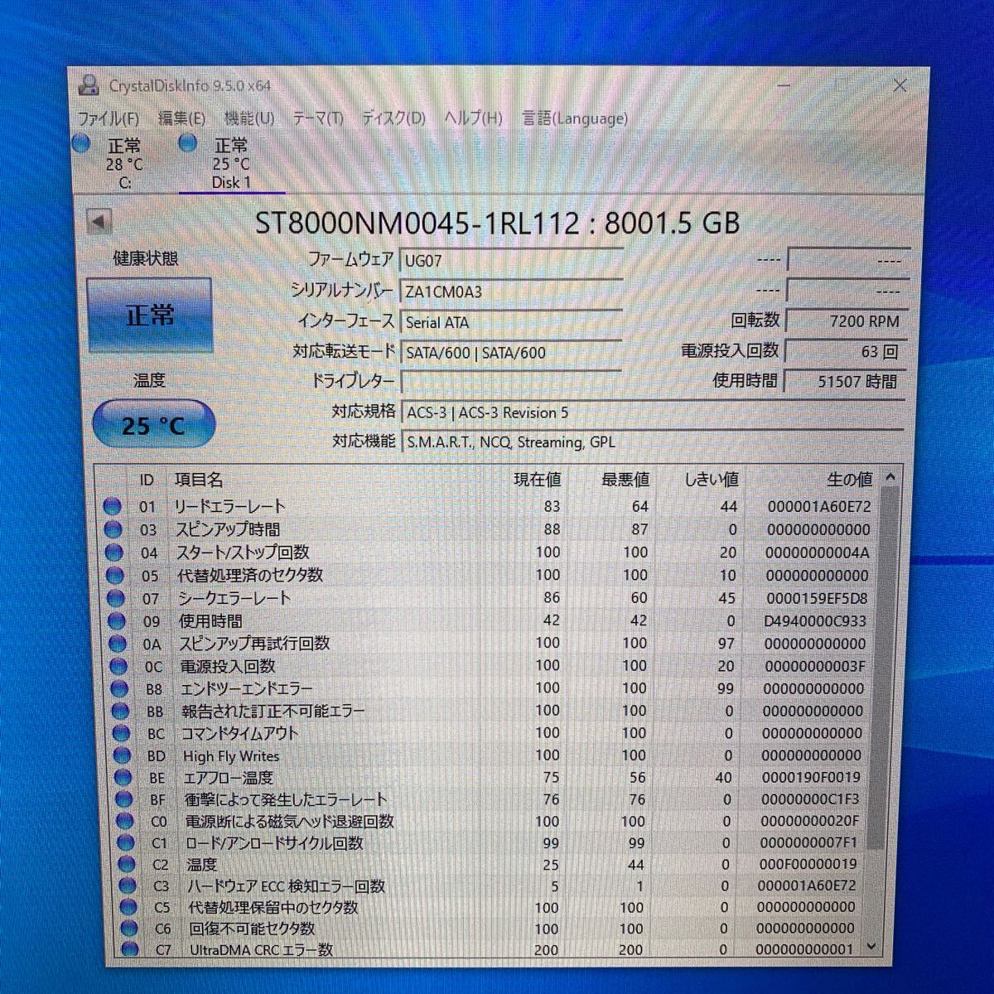Click the empty drive letter field
Screen dimensions: 994x994
pos(511,382)
